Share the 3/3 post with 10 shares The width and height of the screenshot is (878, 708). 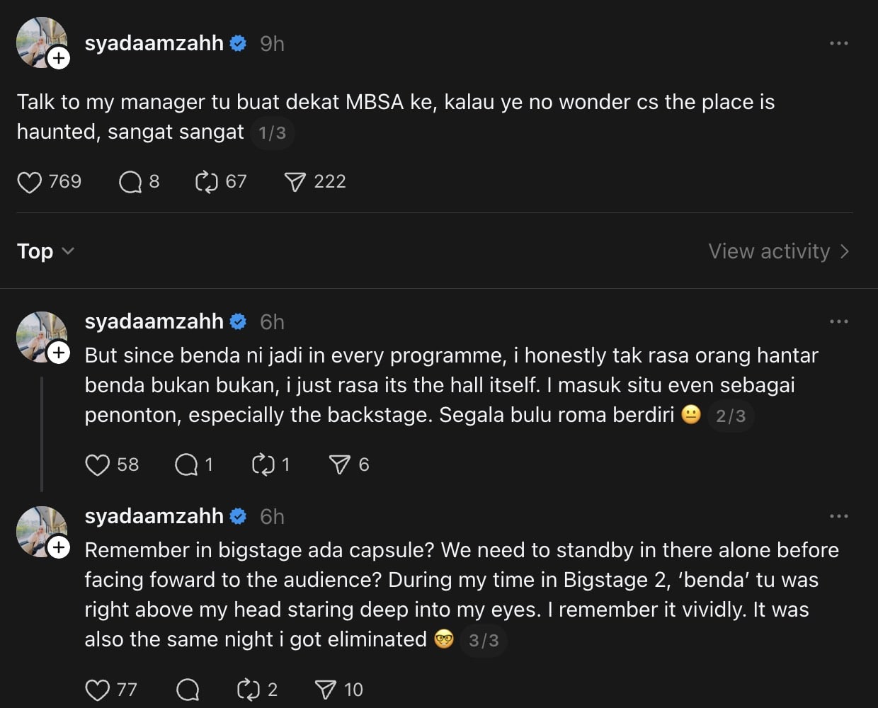click(325, 690)
